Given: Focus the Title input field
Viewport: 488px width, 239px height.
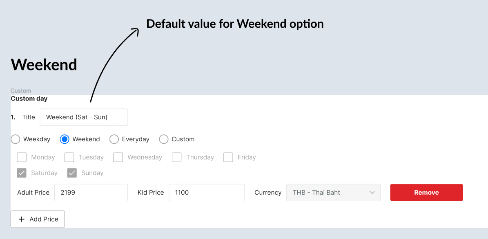Looking at the screenshot, I should coord(84,117).
